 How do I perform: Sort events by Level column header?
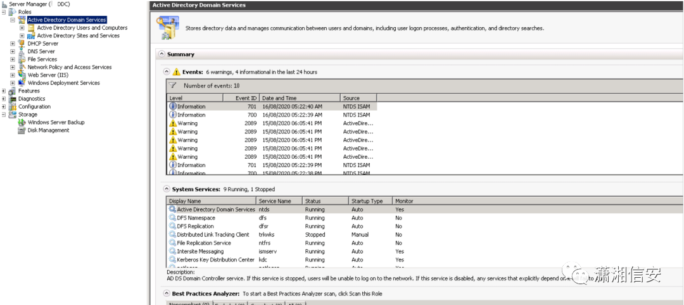[195, 98]
